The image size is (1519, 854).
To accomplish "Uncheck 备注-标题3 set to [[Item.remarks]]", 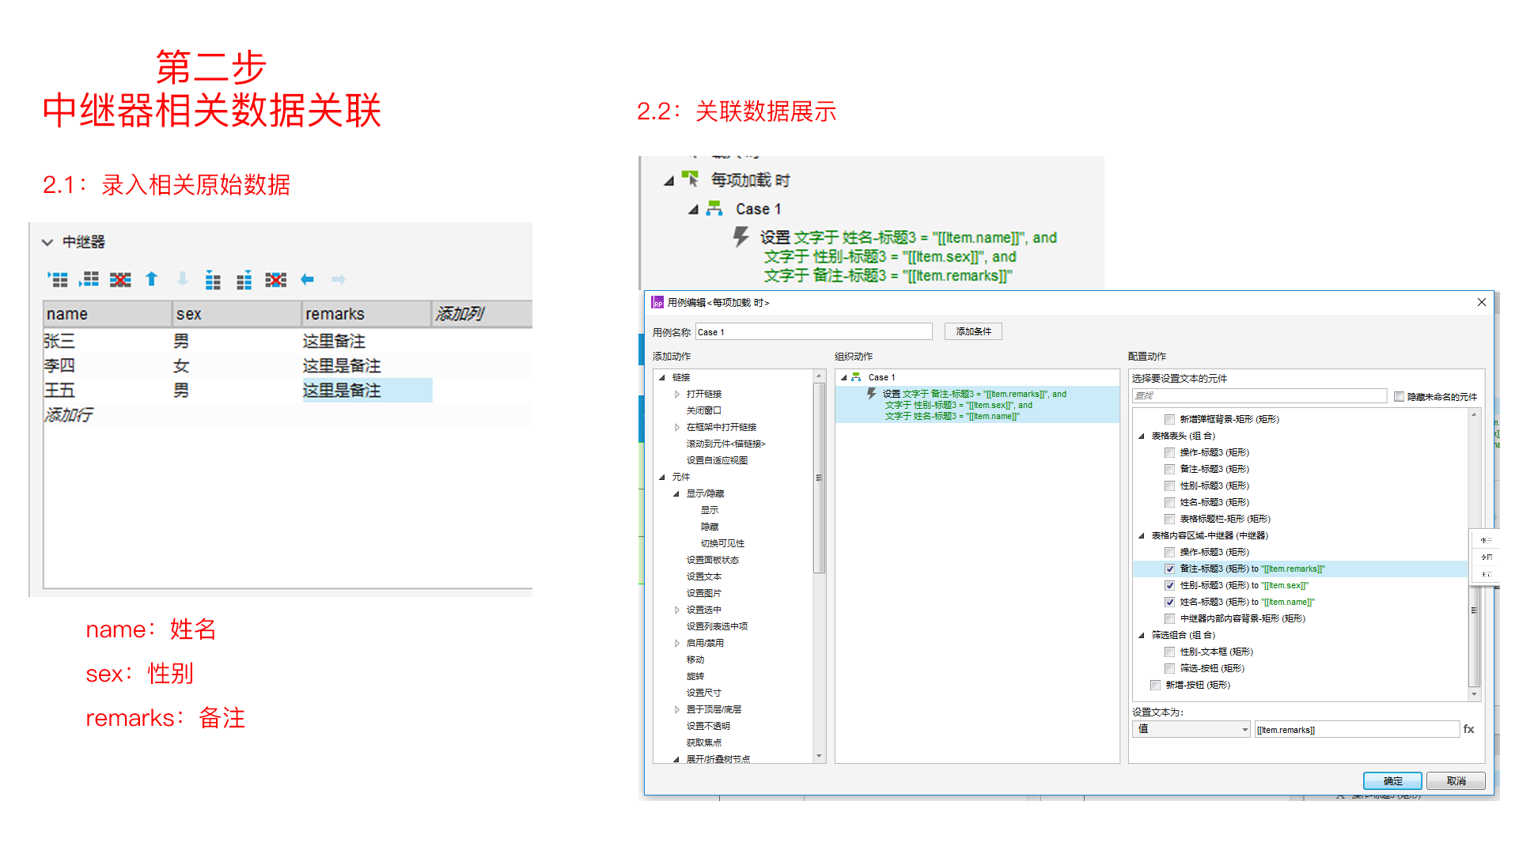I will [1169, 569].
